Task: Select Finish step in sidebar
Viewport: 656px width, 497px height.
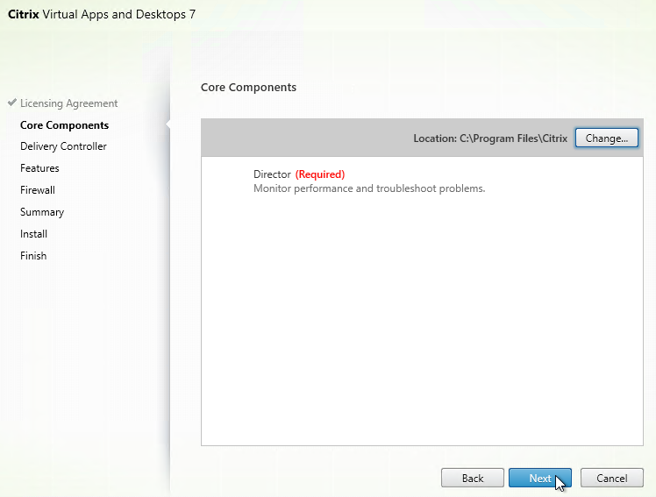Action: pos(33,255)
